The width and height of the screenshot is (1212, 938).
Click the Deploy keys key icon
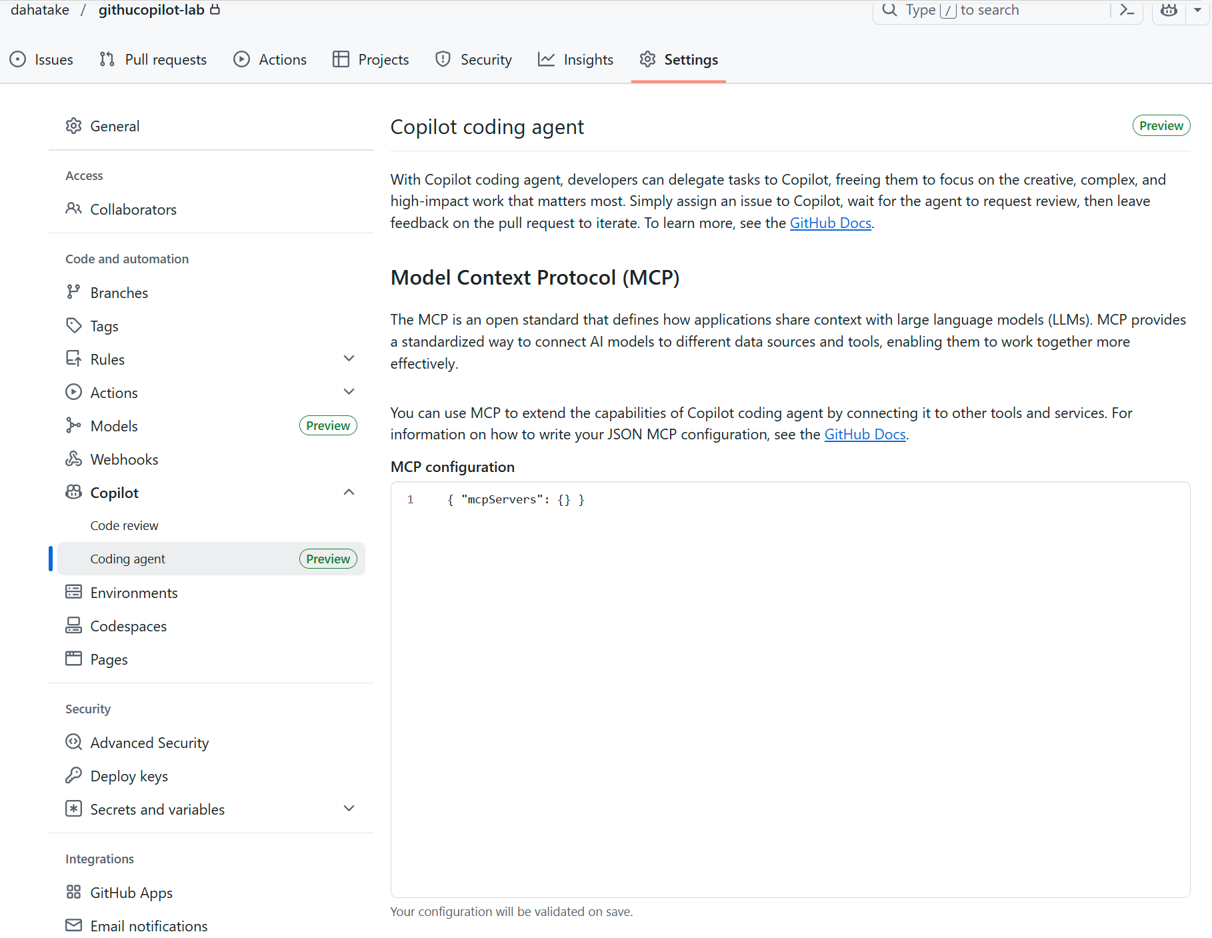point(74,775)
